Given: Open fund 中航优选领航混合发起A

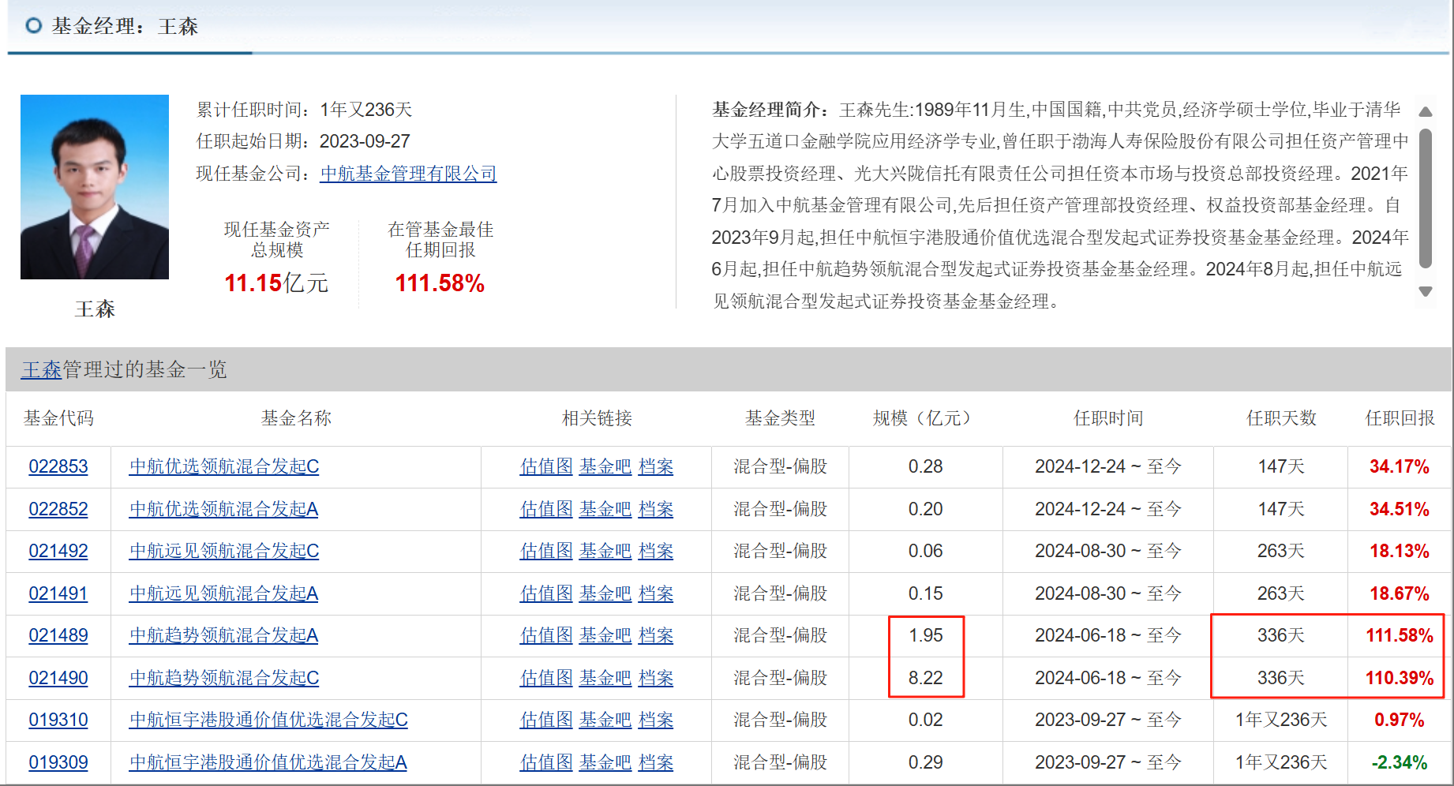Looking at the screenshot, I should pos(223,509).
